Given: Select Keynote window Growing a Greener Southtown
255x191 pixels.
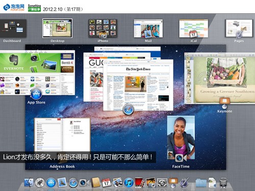Looking at the screenshot, I should click(220, 78).
